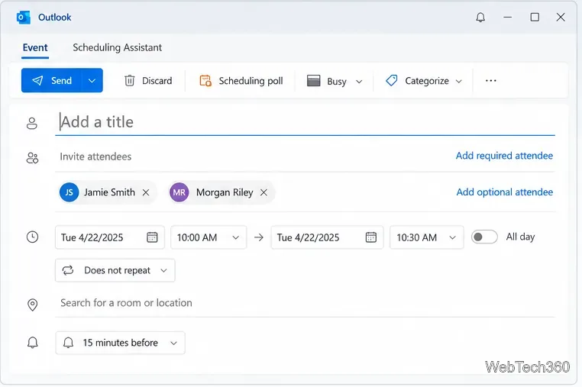Screen dimensions: 582x387
Task: Open the Categorize dropdown
Action: click(x=423, y=80)
